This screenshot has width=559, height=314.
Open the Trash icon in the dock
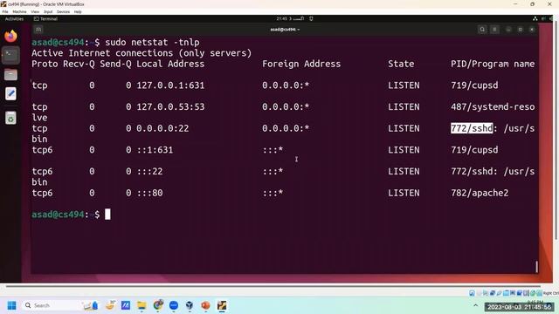10,119
